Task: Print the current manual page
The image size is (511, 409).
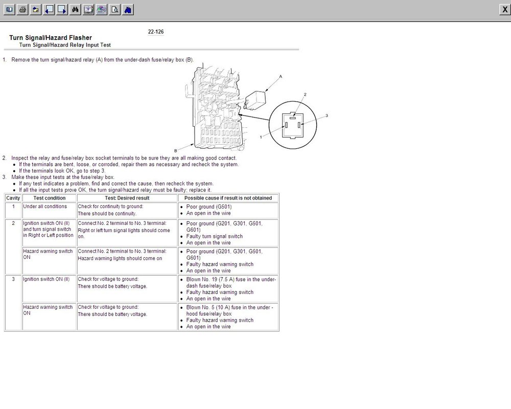Action: pos(22,10)
